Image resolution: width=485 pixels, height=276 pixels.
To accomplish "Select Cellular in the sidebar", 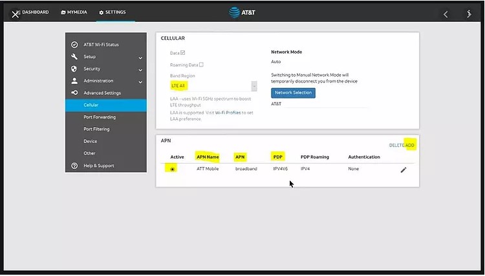I will tap(106, 105).
